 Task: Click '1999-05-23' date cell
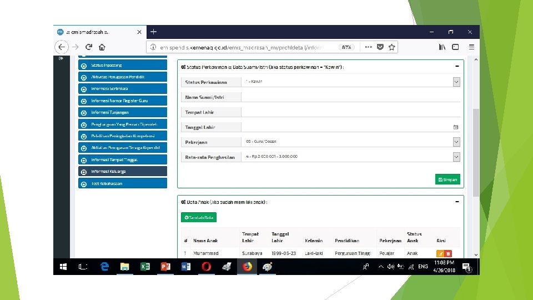pos(284,253)
